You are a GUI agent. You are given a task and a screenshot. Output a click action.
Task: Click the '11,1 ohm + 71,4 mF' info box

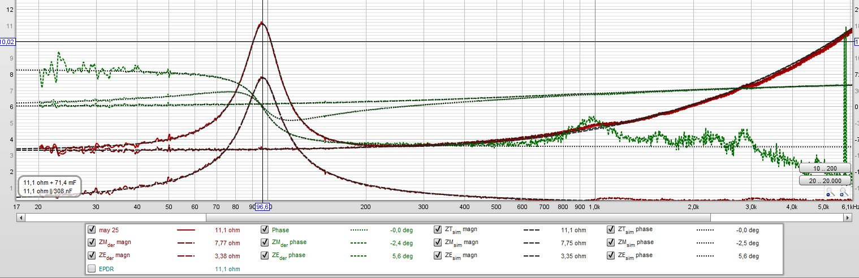click(x=49, y=187)
